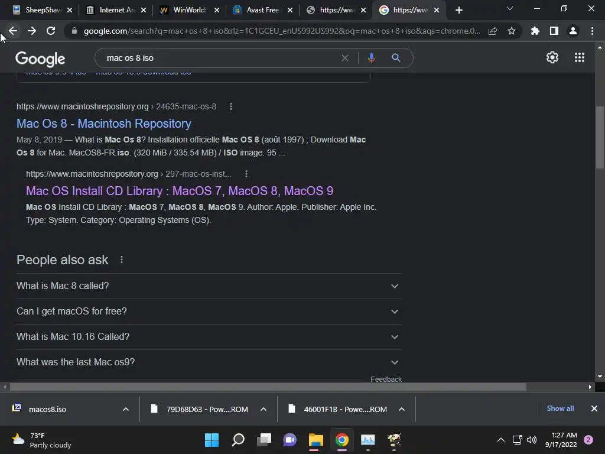Expand 'What was the last Mac os9?'

click(x=209, y=362)
